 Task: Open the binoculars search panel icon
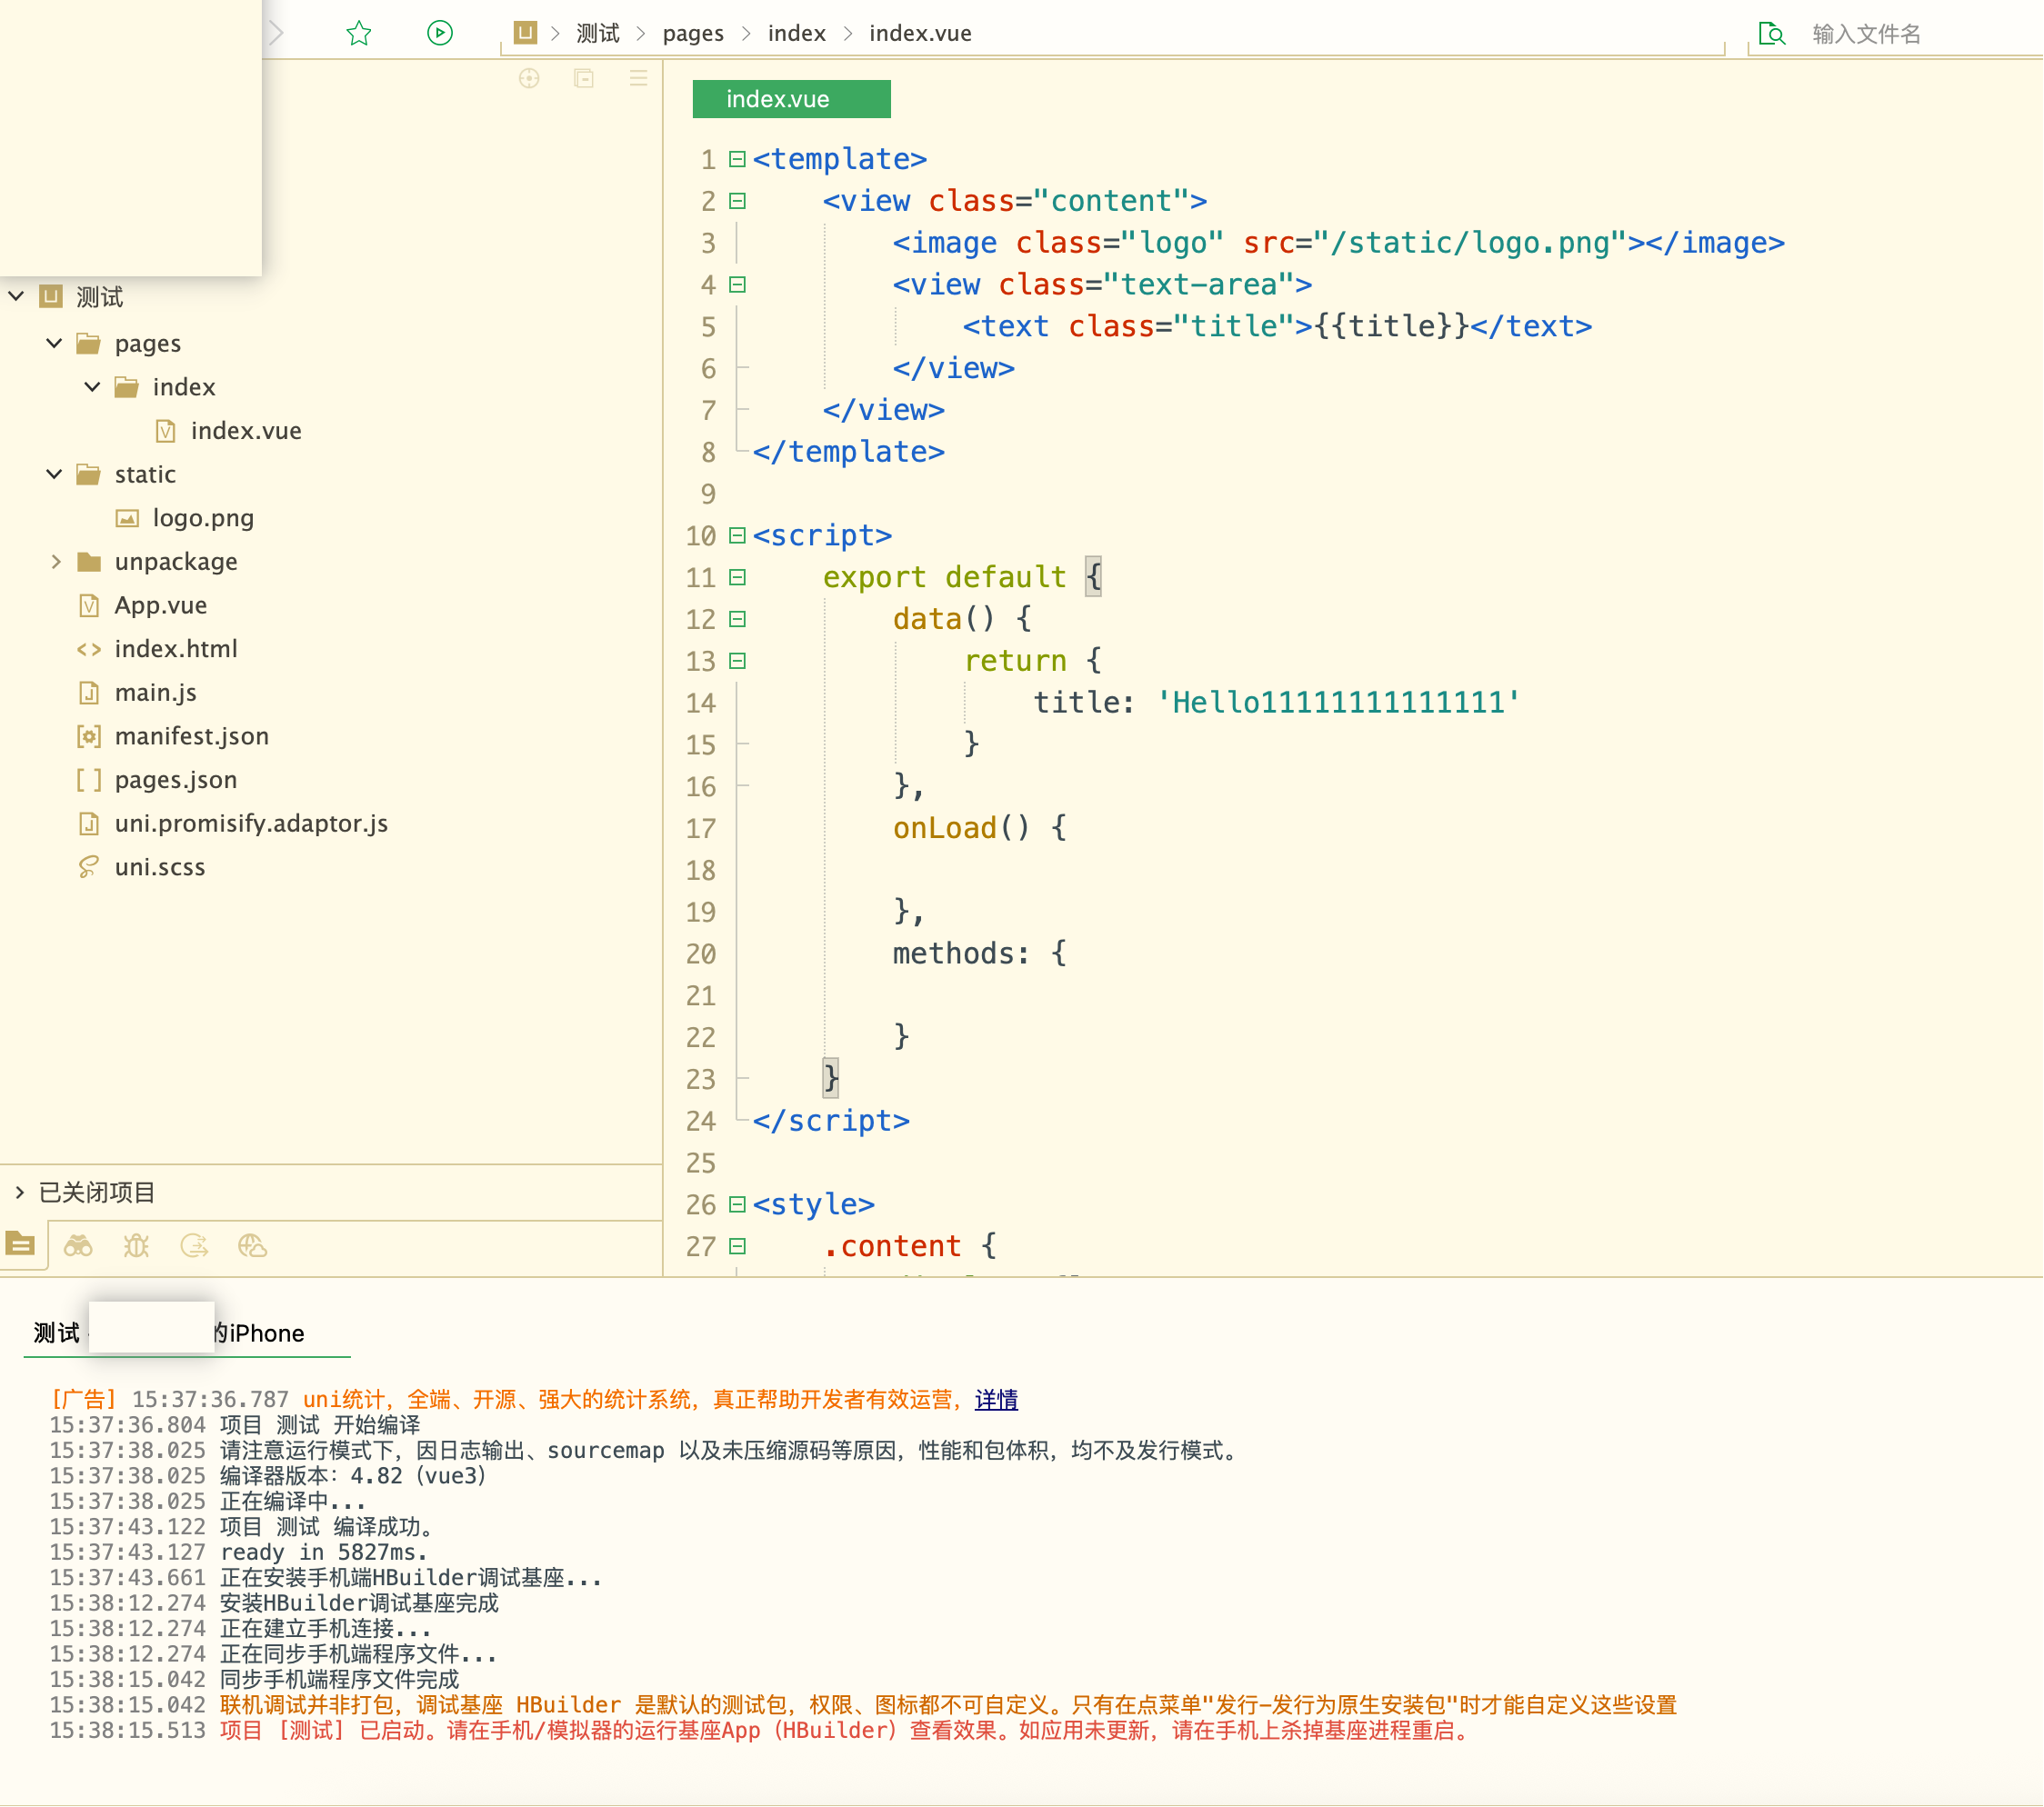click(x=78, y=1245)
